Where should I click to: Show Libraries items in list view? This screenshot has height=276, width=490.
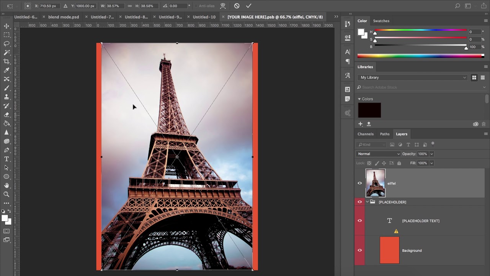point(483,77)
